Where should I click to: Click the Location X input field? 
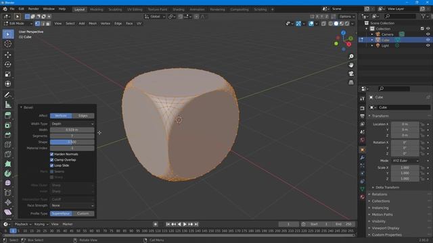click(405, 124)
